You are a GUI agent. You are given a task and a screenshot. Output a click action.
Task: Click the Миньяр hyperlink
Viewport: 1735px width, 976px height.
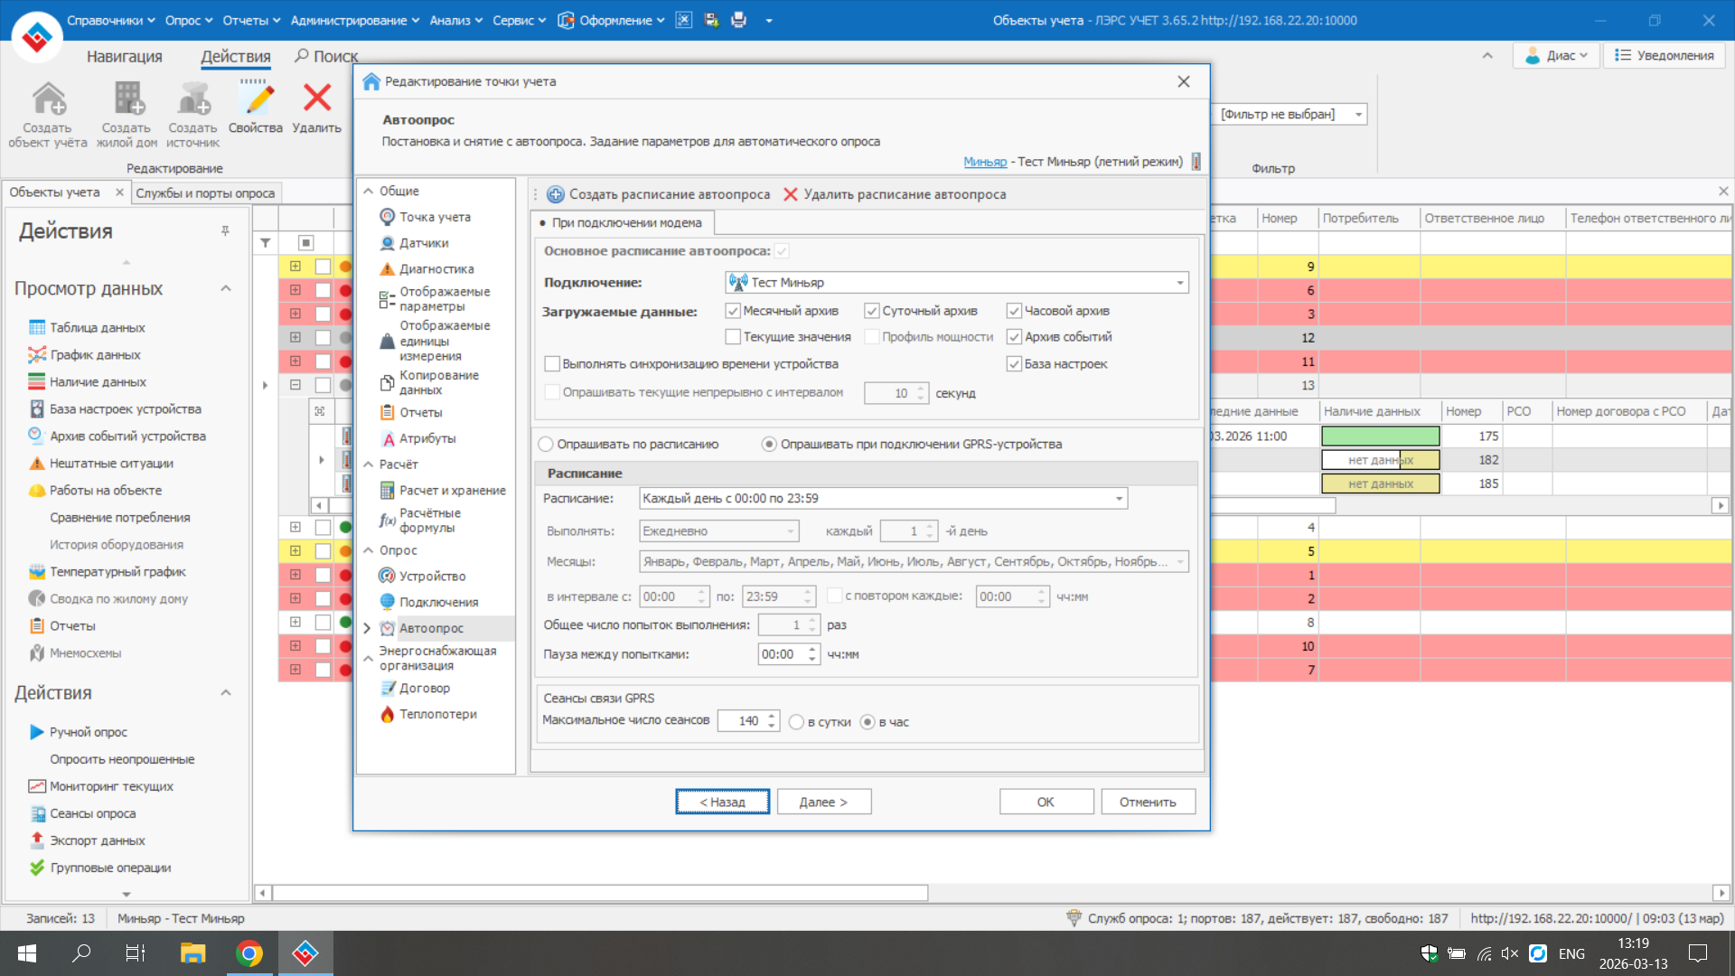[x=984, y=162]
